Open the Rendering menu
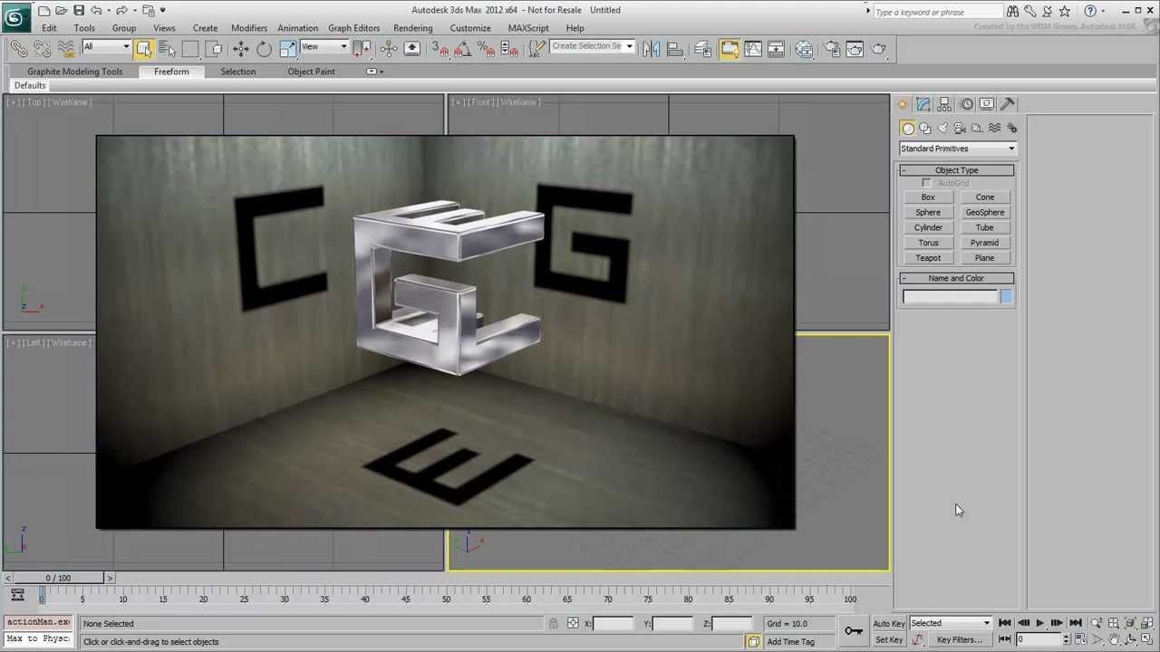 click(412, 28)
